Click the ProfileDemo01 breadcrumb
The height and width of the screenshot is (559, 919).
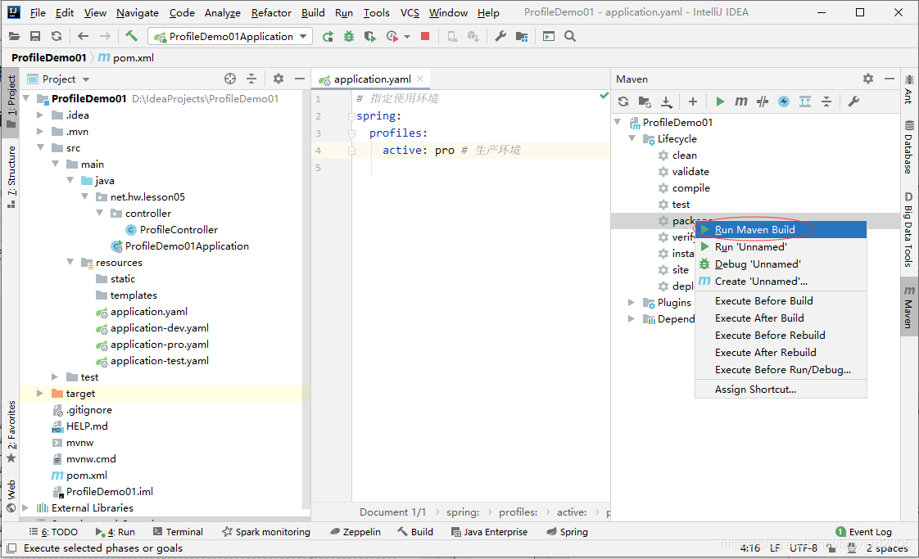pos(48,57)
